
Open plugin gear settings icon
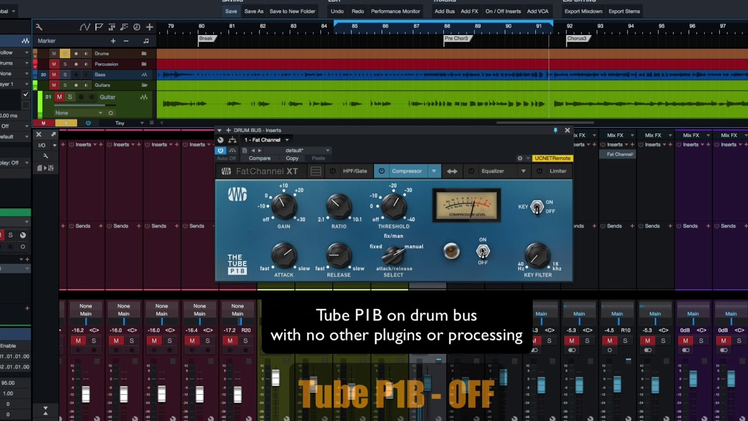tap(520, 158)
